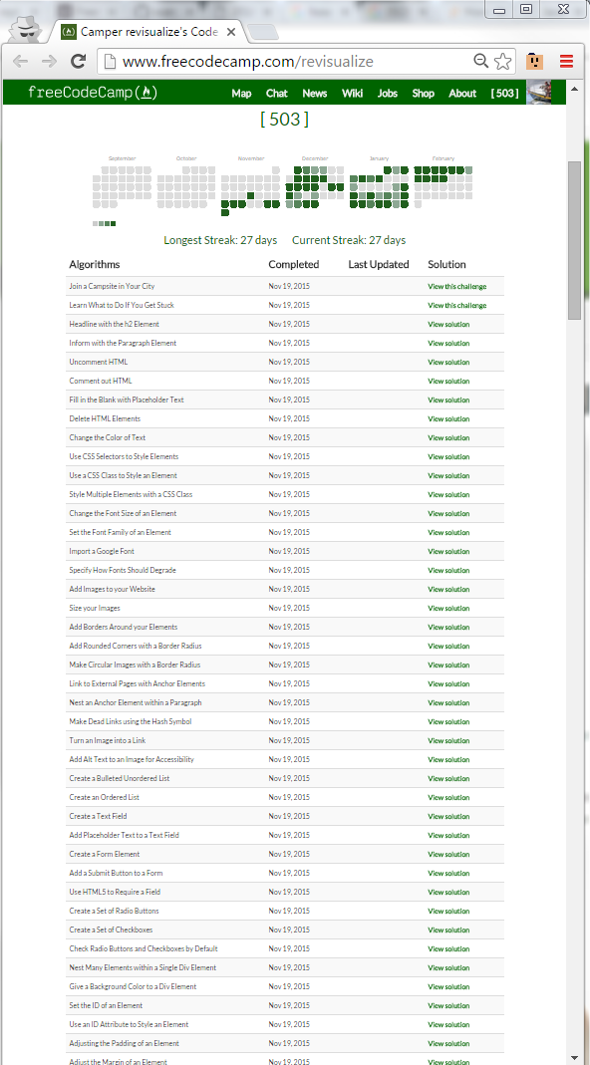The image size is (590, 1065).
Task: View solution for Inform with the Paragraph Element
Action: 448,344
